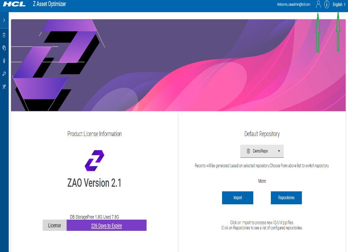Viewport: 348px width, 252px height.
Task: Click the lightbulb icon in the sidebar
Action: tap(4, 61)
